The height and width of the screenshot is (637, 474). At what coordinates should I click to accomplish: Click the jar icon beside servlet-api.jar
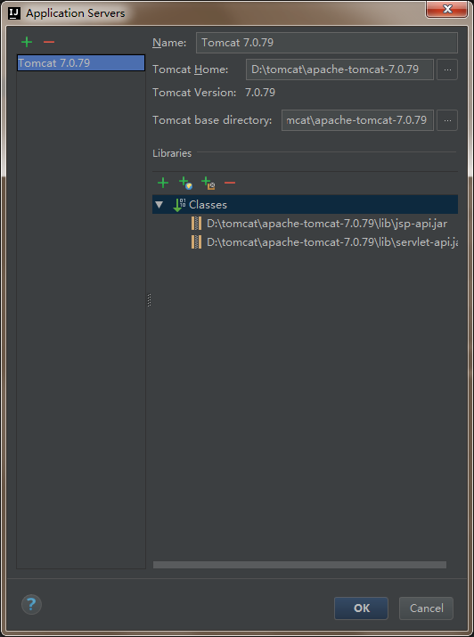click(197, 242)
